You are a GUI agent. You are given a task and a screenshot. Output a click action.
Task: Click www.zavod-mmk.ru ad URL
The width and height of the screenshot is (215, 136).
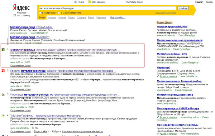(x=167, y=104)
